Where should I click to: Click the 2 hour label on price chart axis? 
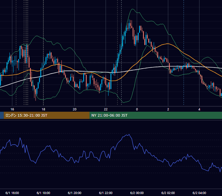(x=168, y=109)
